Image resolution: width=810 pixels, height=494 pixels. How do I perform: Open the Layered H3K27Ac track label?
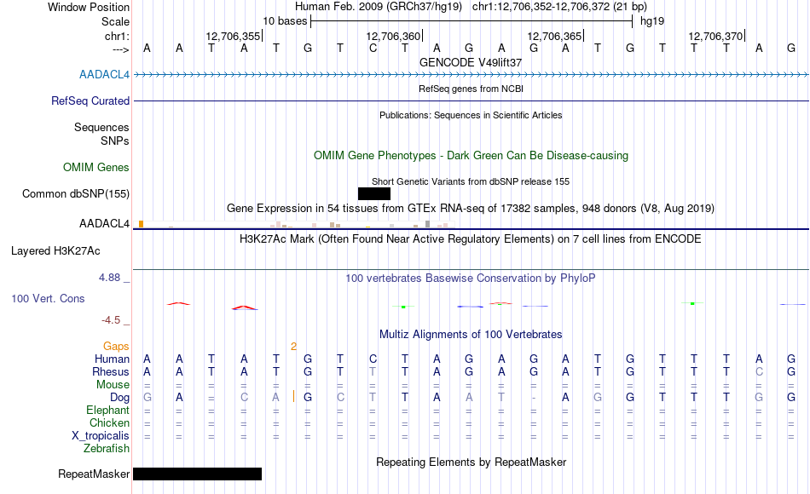click(55, 251)
